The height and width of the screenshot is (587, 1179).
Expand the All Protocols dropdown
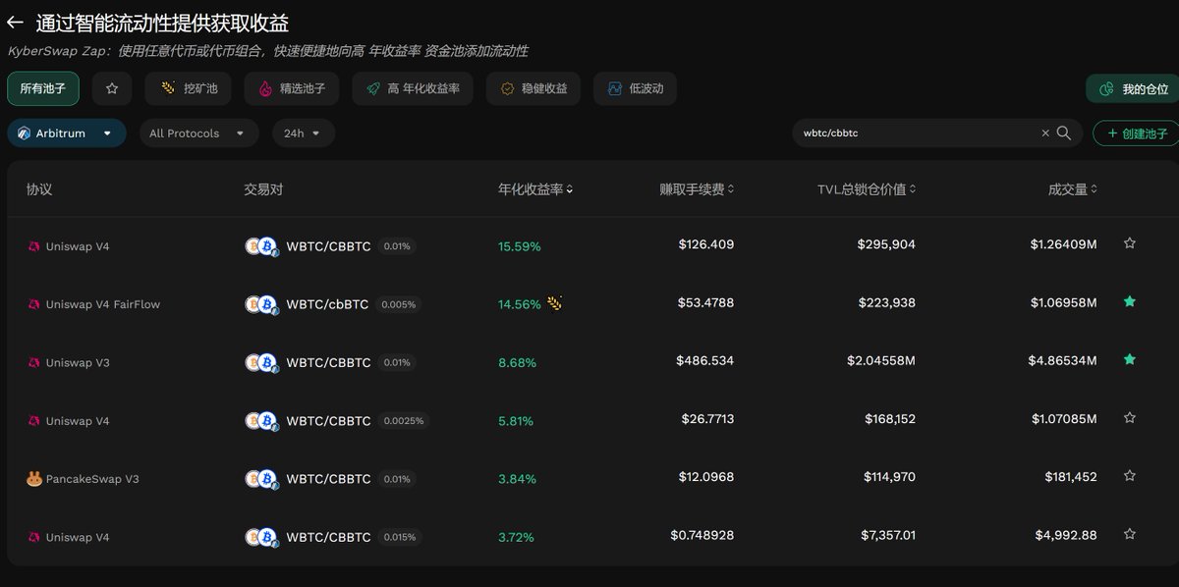(x=198, y=133)
